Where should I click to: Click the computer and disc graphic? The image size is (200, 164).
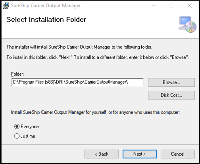[x=188, y=24]
